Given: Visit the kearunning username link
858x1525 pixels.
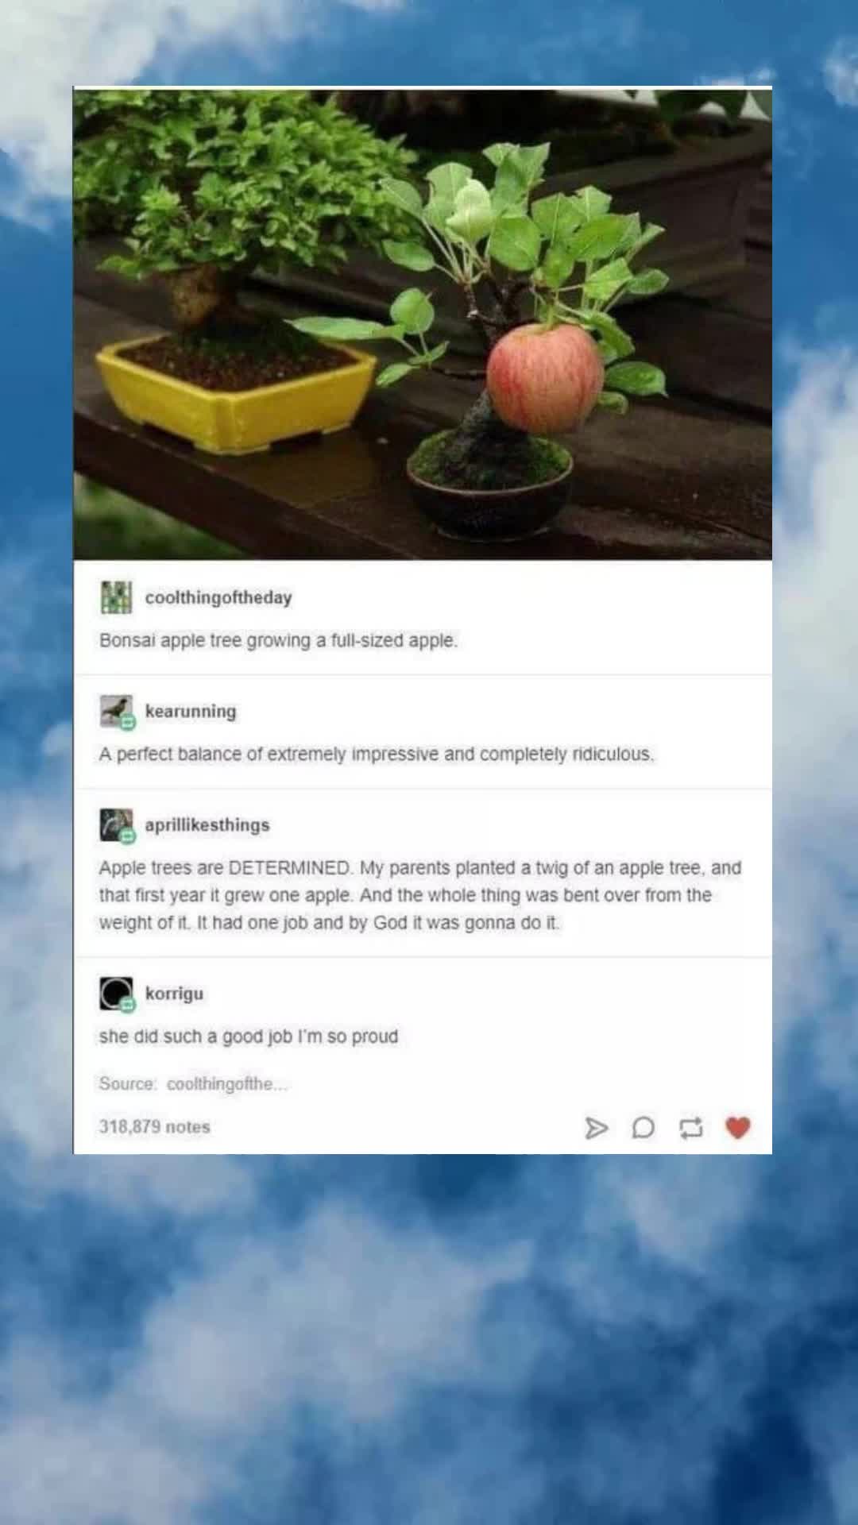Looking at the screenshot, I should pyautogui.click(x=191, y=711).
